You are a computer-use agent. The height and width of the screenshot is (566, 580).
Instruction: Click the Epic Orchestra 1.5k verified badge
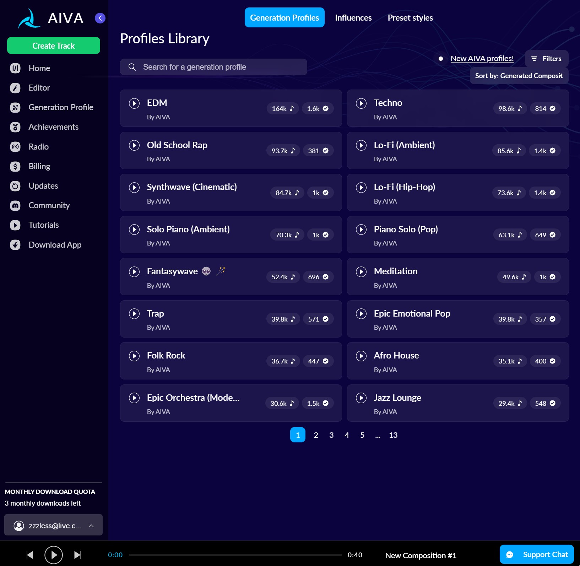[x=318, y=403]
